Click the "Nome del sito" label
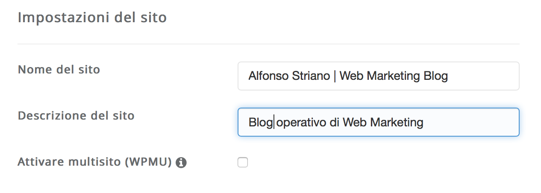This screenshot has width=541, height=193. [59, 69]
